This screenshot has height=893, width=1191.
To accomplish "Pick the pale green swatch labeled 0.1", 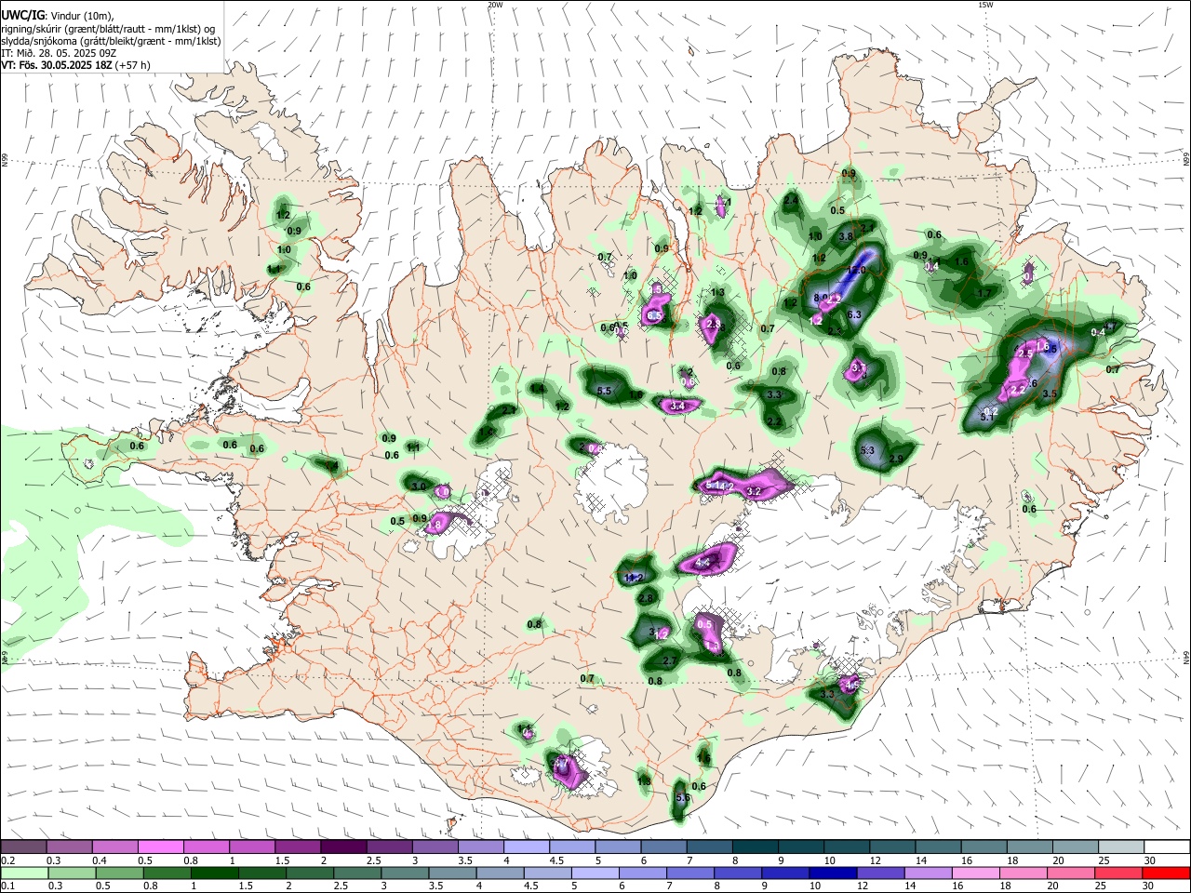I will click(x=23, y=873).
